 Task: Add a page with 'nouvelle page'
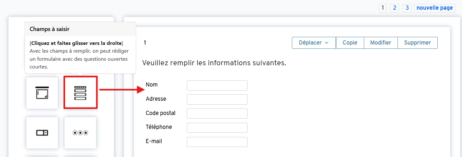(x=434, y=8)
